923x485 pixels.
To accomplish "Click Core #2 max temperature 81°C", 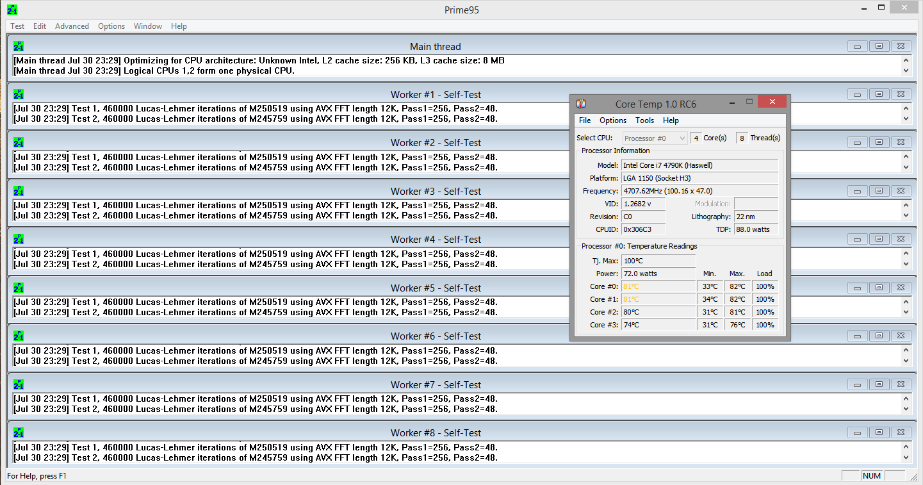I will point(737,312).
